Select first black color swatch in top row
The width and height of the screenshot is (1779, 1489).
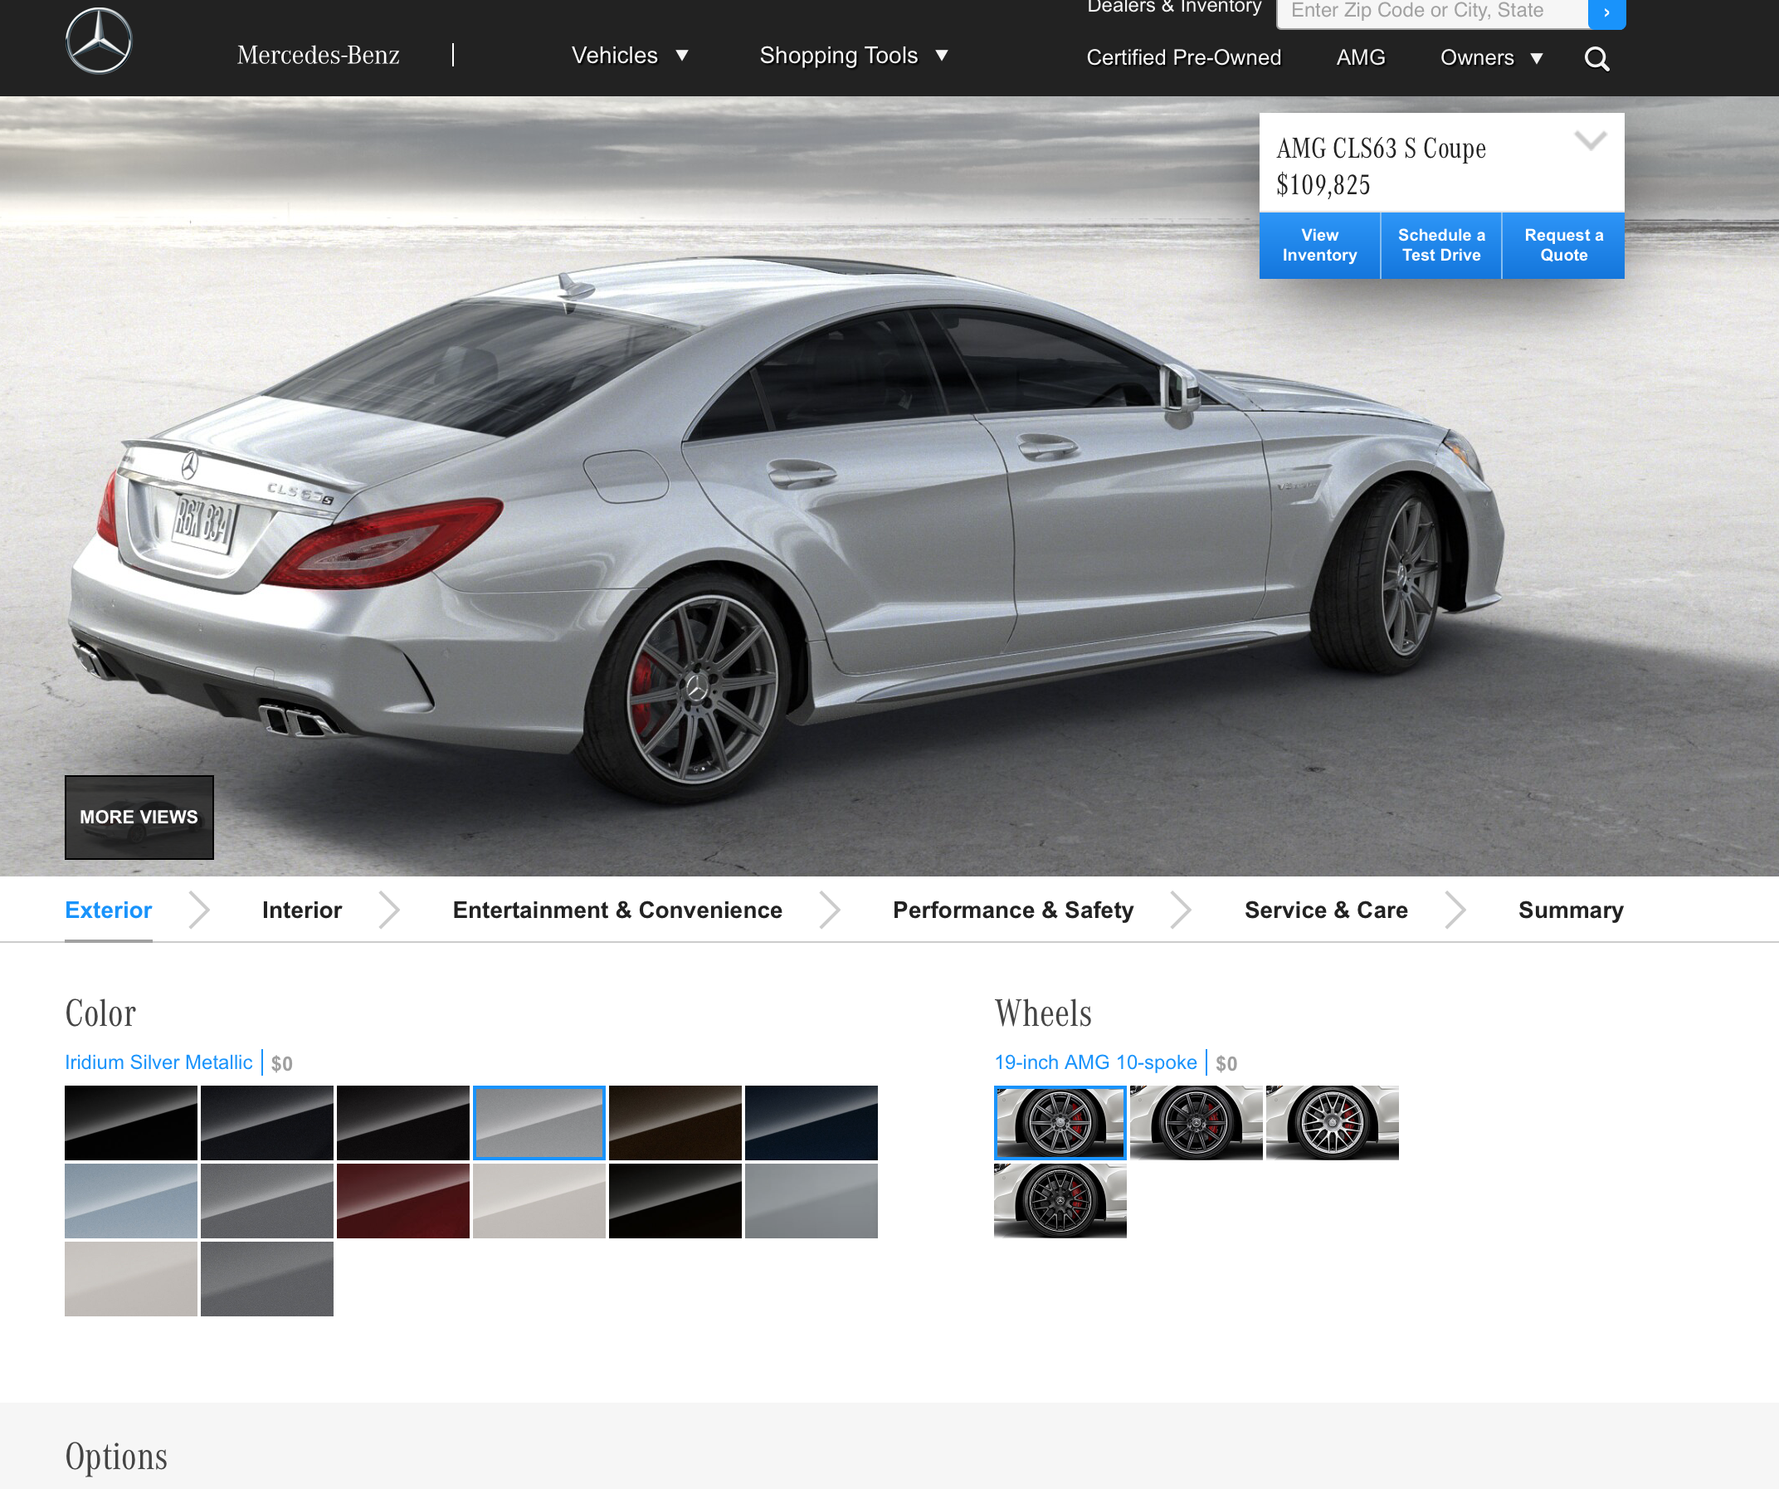[x=131, y=1123]
